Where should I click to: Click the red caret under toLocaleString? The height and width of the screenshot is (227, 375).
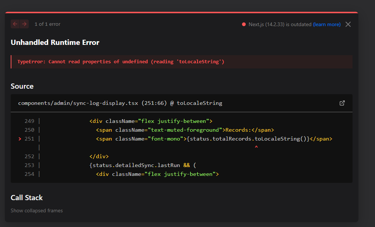click(256, 147)
